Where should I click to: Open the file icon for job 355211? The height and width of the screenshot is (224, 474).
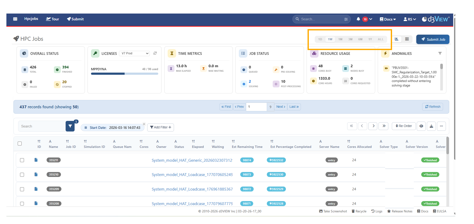[36, 160]
